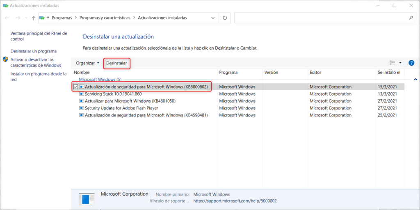Click the window title bar icon
Viewport: 420px width, 210px height.
(5, 6)
